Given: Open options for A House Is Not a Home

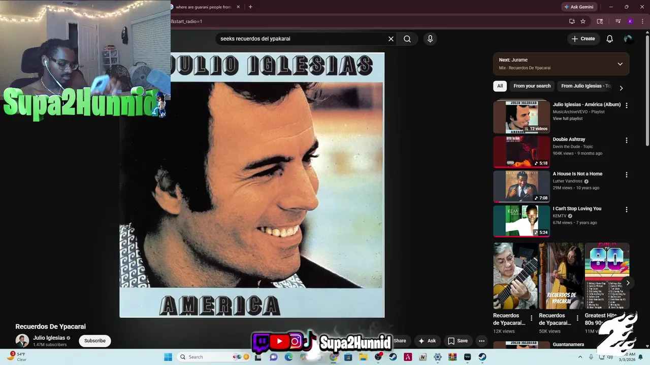Looking at the screenshot, I should (626, 174).
